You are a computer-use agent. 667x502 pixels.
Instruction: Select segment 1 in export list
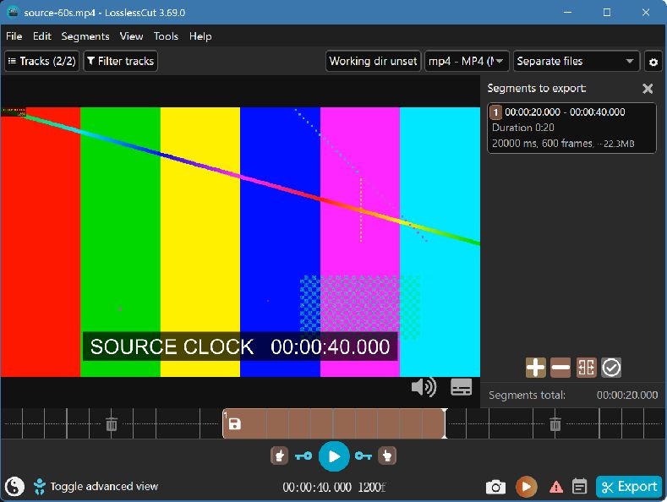571,128
